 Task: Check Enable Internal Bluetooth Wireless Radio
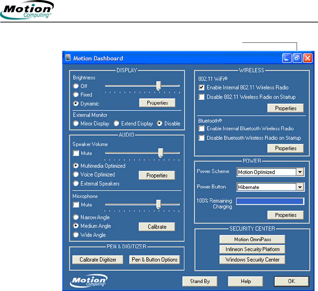point(201,128)
